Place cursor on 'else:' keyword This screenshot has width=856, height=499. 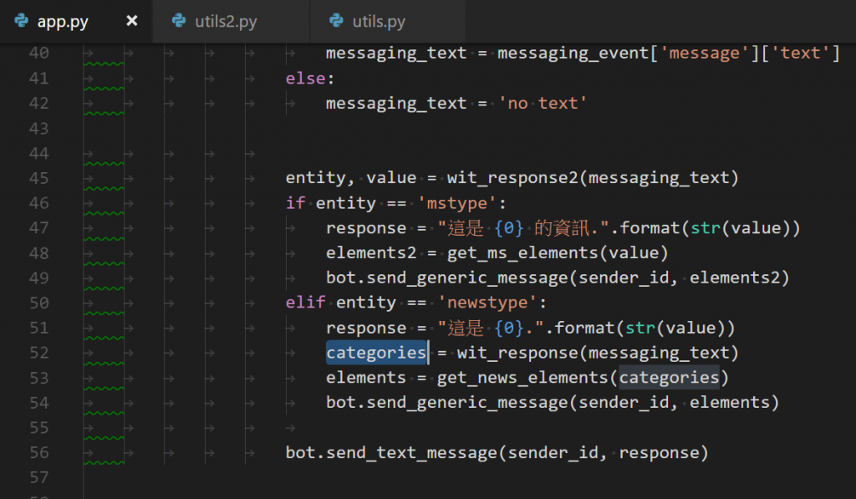[x=309, y=78]
